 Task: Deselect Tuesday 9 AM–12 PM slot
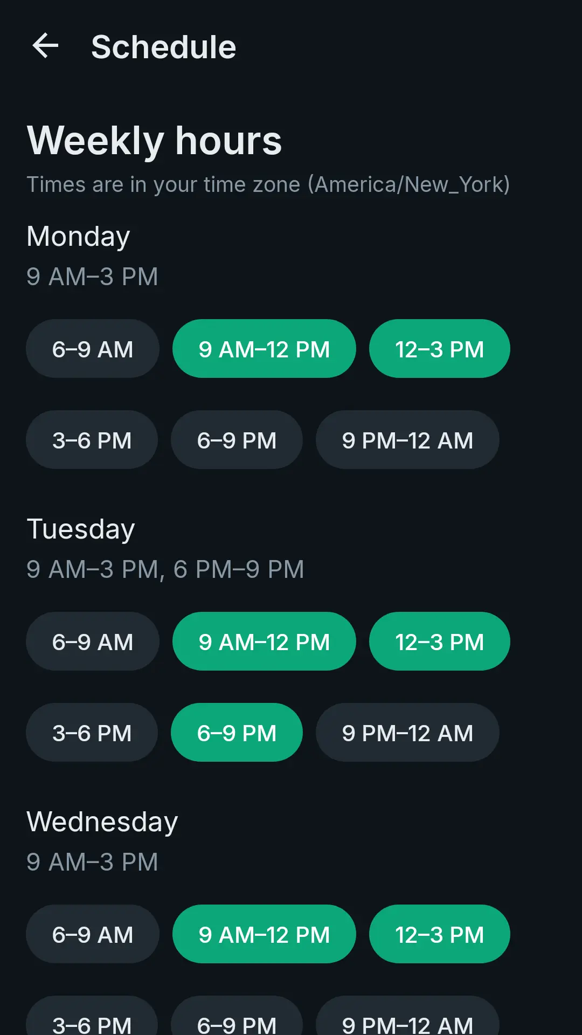coord(264,641)
